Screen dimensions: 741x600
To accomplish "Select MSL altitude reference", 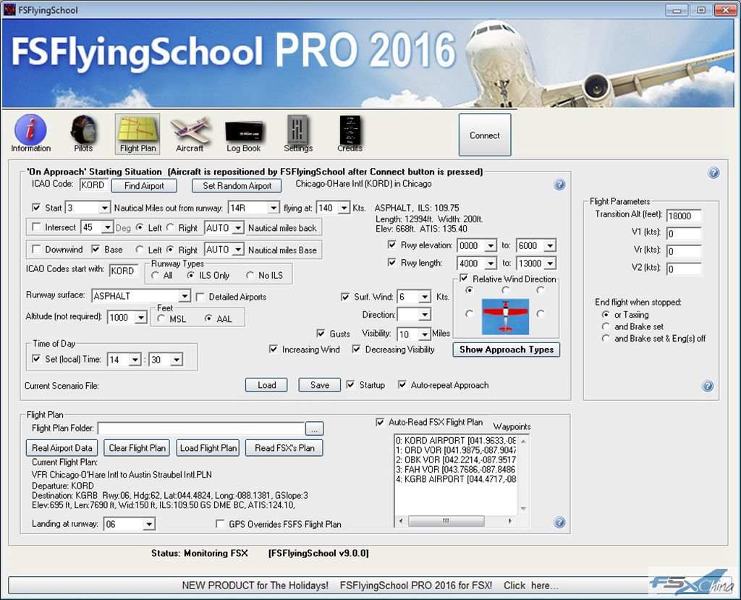I will (x=161, y=318).
